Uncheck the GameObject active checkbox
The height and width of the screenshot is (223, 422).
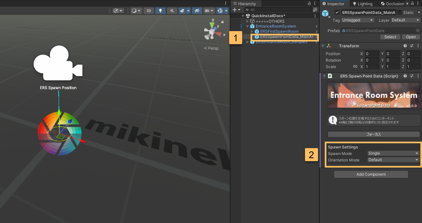pos(337,13)
